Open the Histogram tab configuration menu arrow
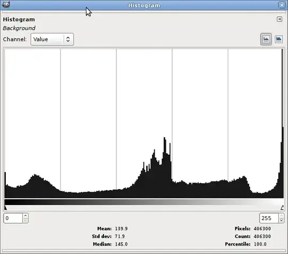The image size is (288, 254). click(279, 19)
